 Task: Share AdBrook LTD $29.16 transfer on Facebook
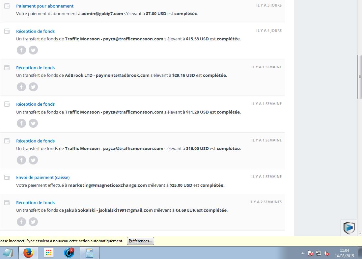[x=21, y=87]
